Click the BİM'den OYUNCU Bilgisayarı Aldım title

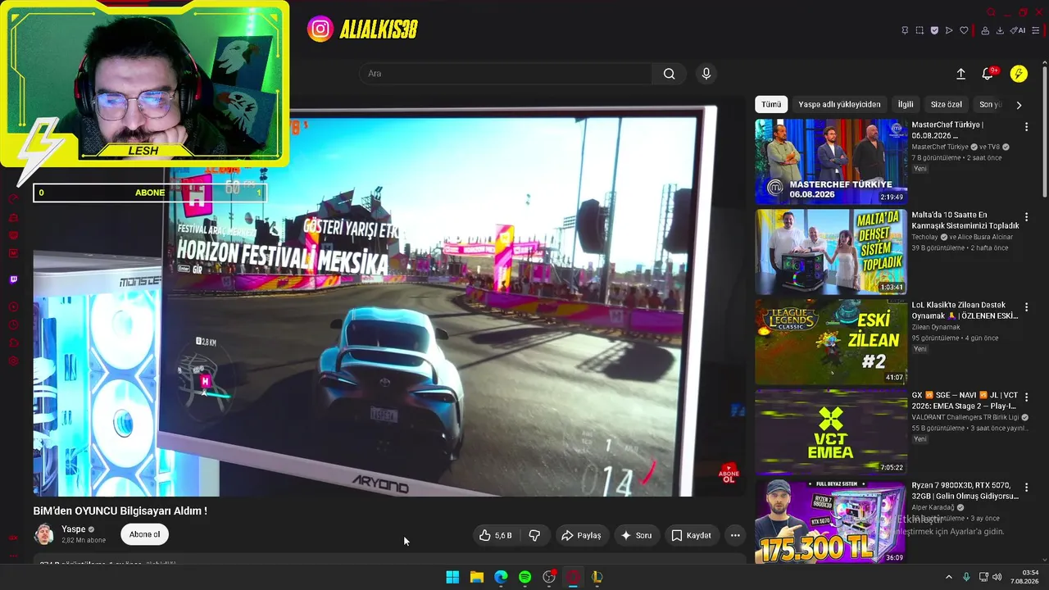click(x=120, y=511)
